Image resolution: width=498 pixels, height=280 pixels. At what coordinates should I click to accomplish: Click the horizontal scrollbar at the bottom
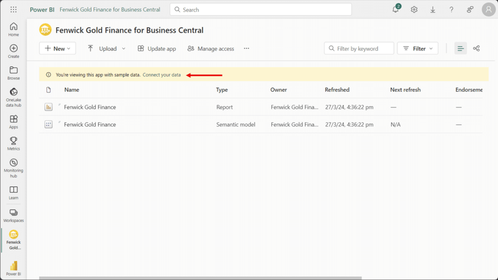[x=200, y=278]
